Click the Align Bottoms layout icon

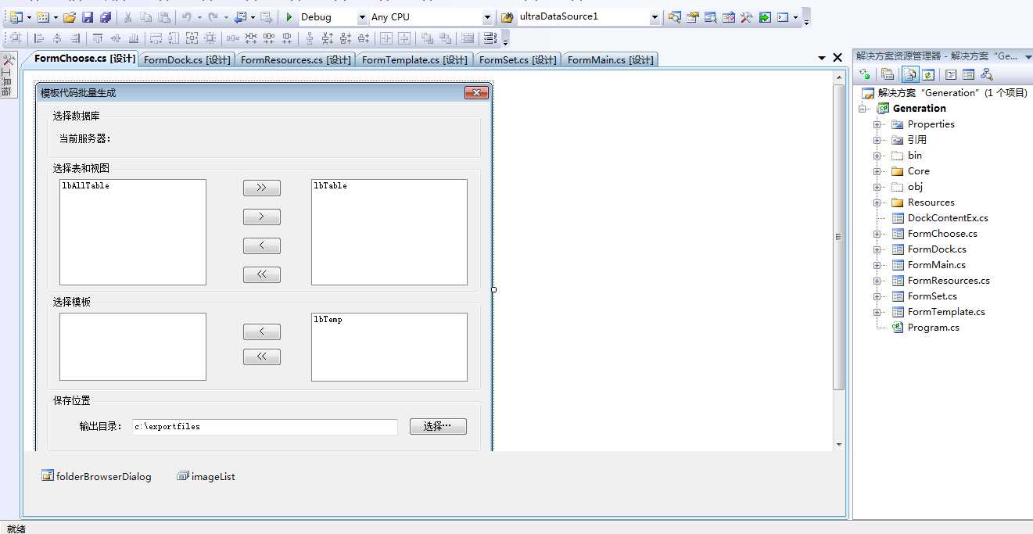pyautogui.click(x=134, y=38)
